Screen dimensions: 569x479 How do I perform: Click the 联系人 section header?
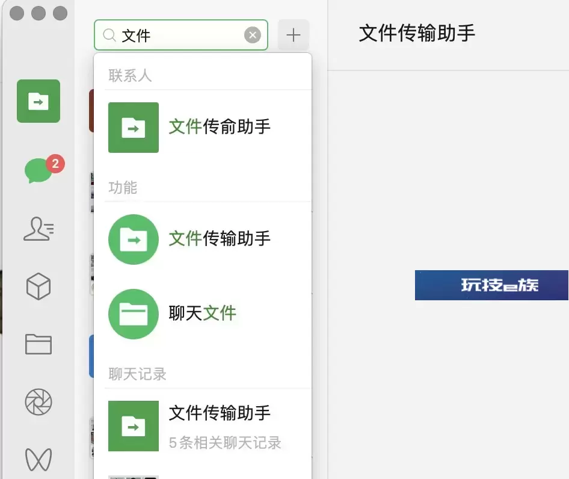[x=130, y=76]
